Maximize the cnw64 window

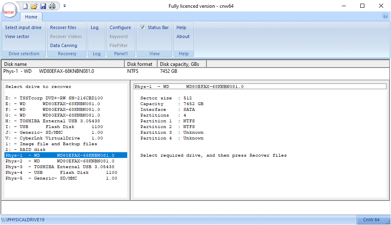coord(362,6)
